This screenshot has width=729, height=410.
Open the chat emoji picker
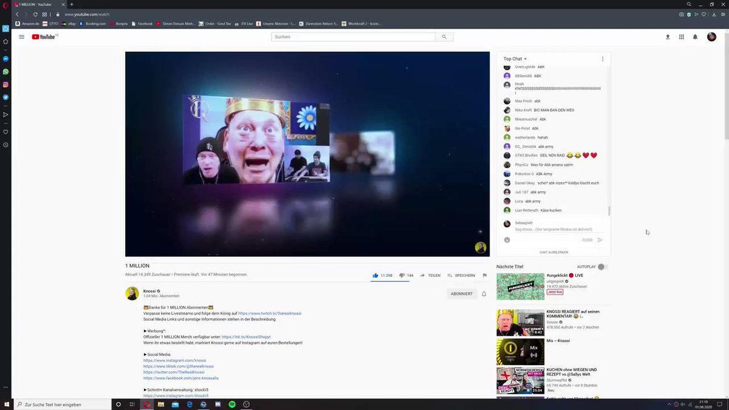tap(507, 240)
